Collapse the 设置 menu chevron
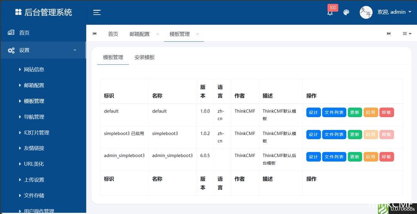 [75, 50]
